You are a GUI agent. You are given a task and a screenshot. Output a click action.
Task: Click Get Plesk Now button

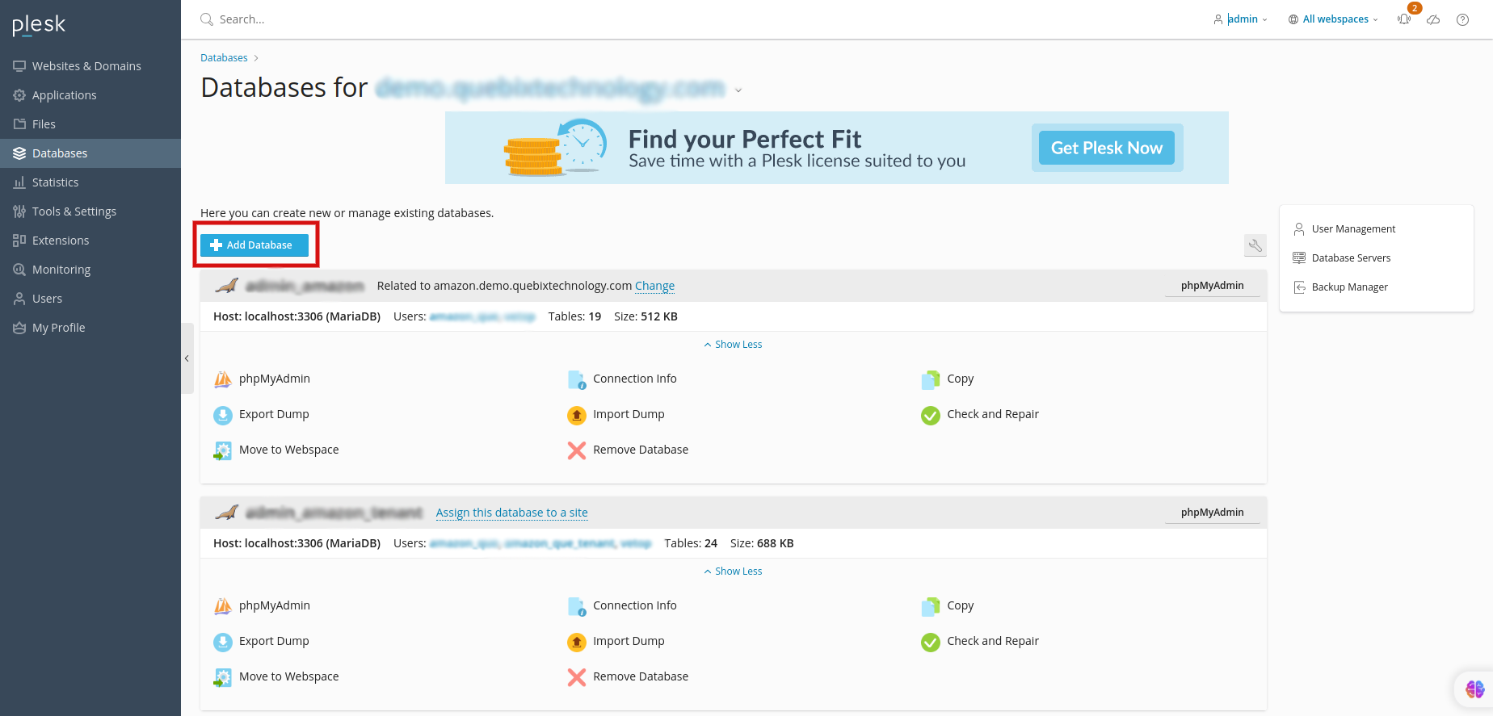click(1107, 148)
